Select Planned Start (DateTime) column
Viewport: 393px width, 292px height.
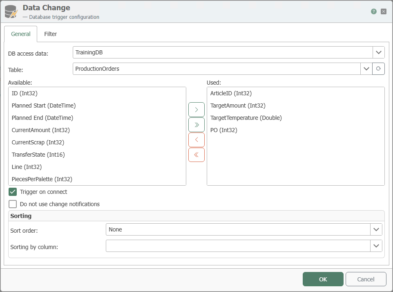click(x=97, y=106)
